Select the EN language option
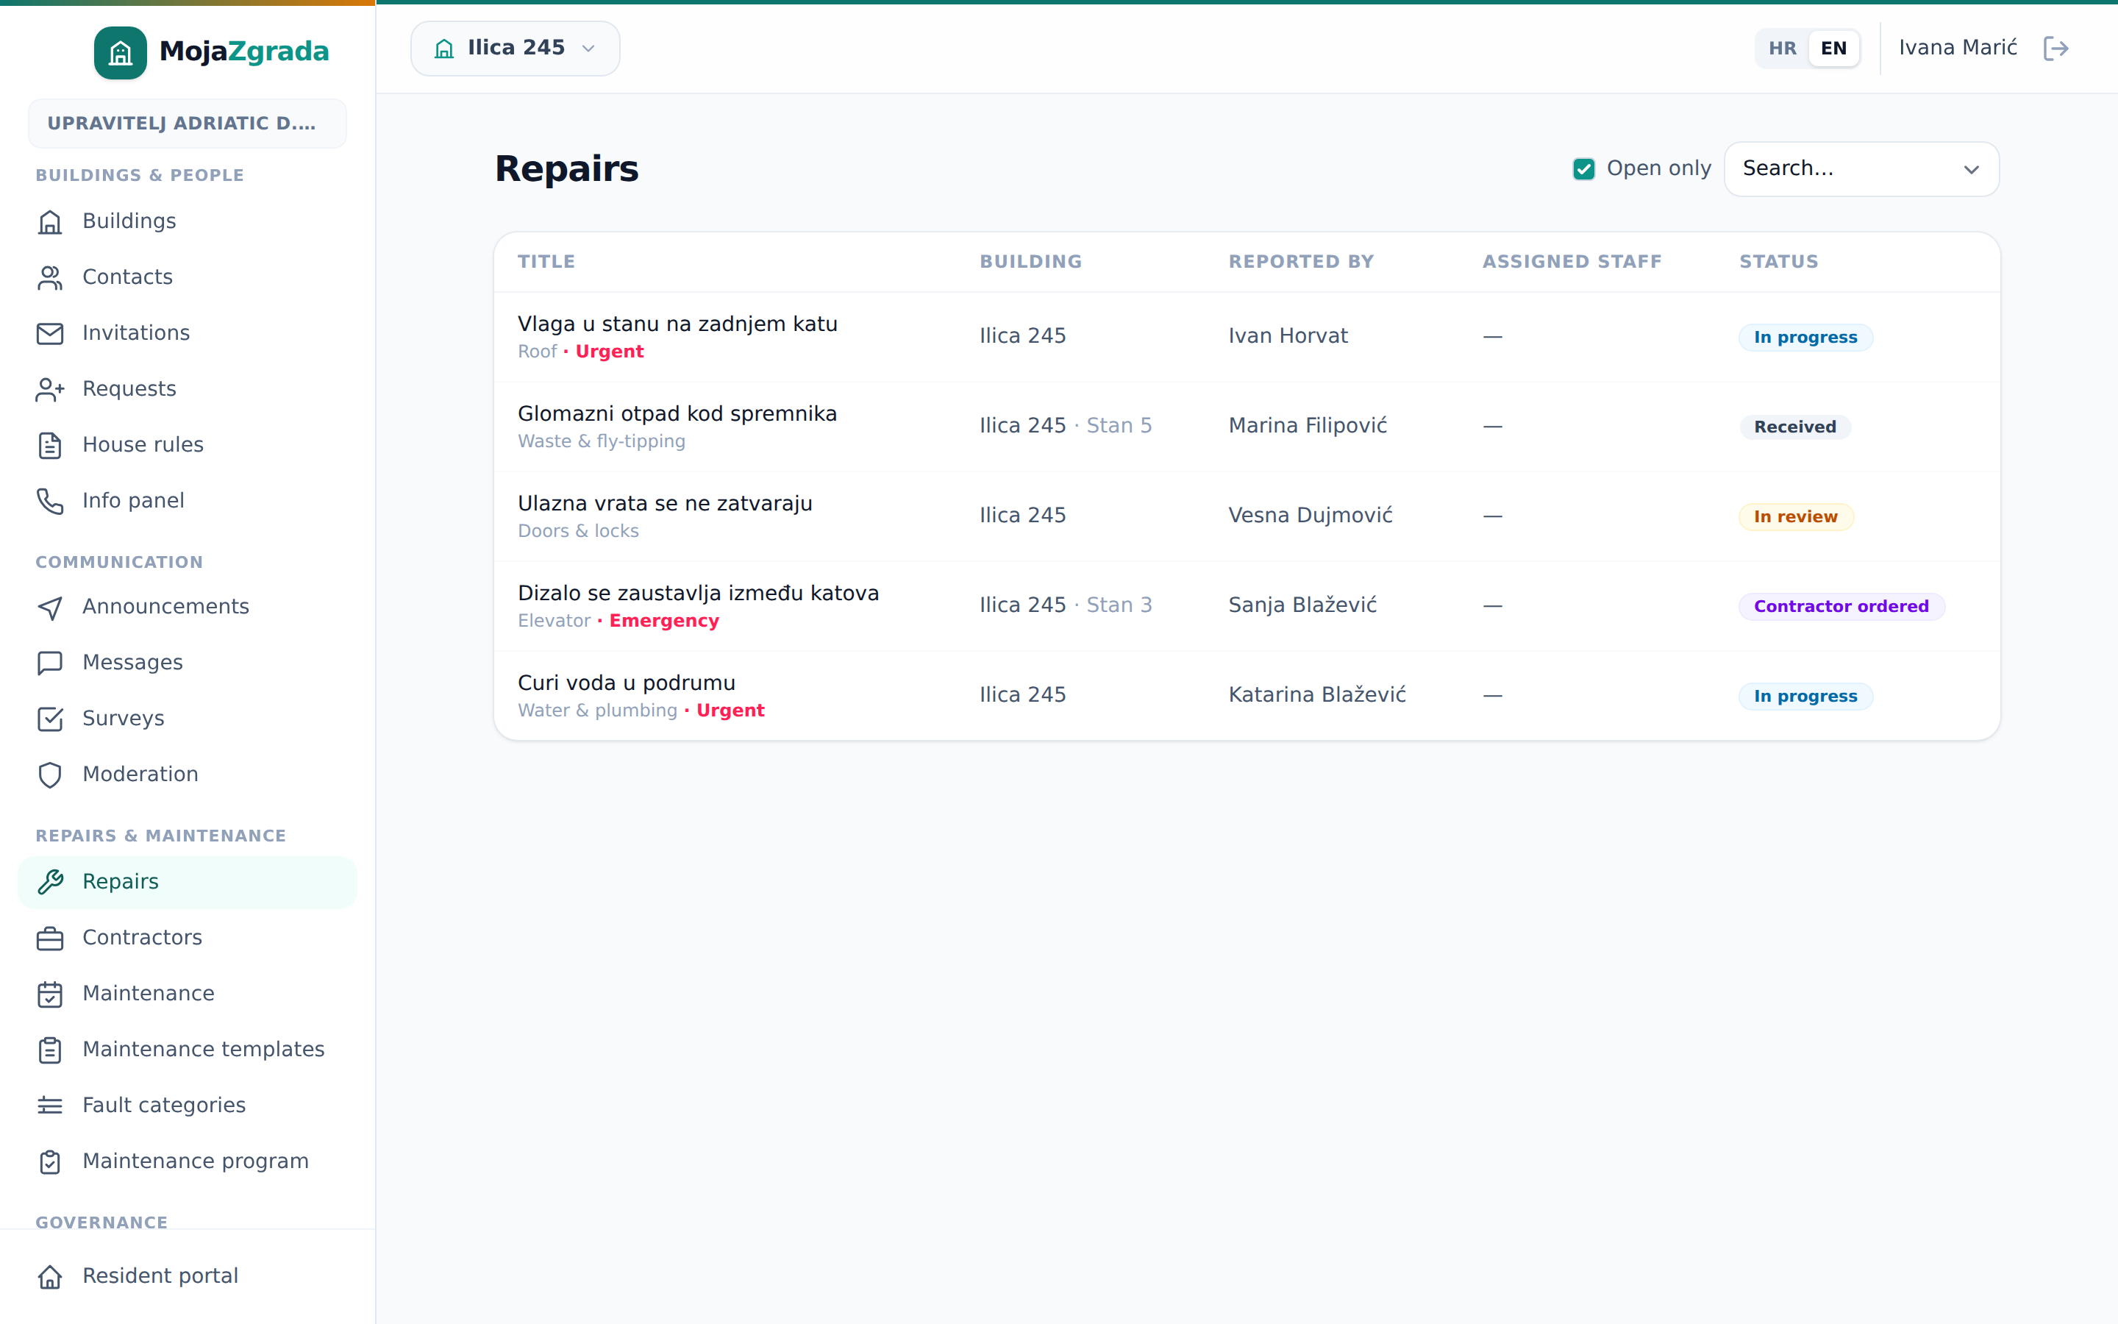Viewport: 2118px width, 1324px height. coord(1833,48)
